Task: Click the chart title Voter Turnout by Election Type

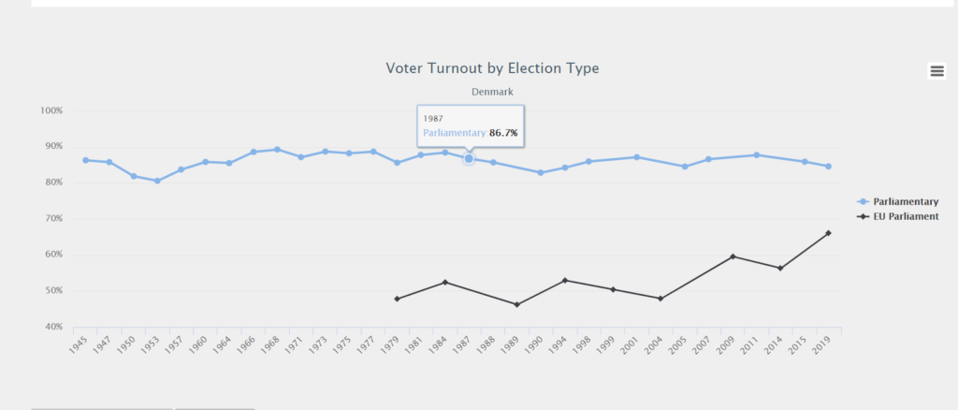Action: (x=492, y=68)
